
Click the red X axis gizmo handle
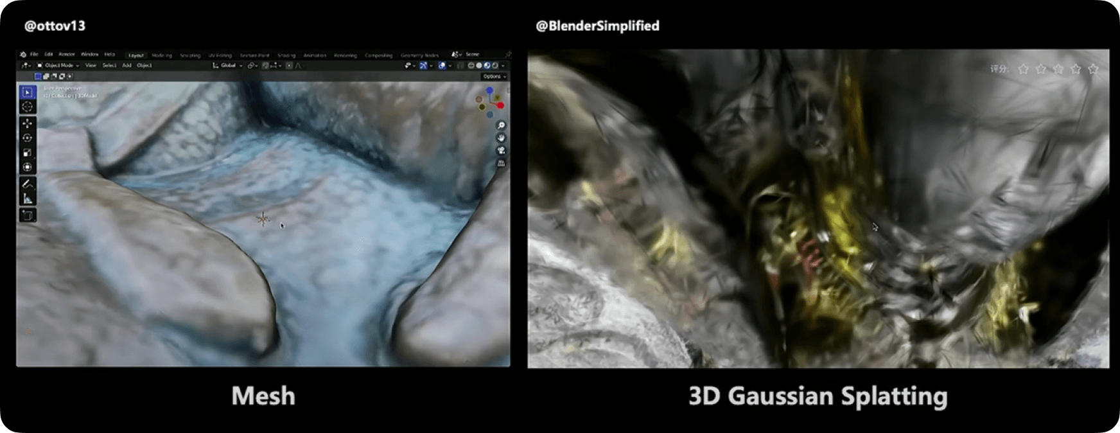pos(500,105)
